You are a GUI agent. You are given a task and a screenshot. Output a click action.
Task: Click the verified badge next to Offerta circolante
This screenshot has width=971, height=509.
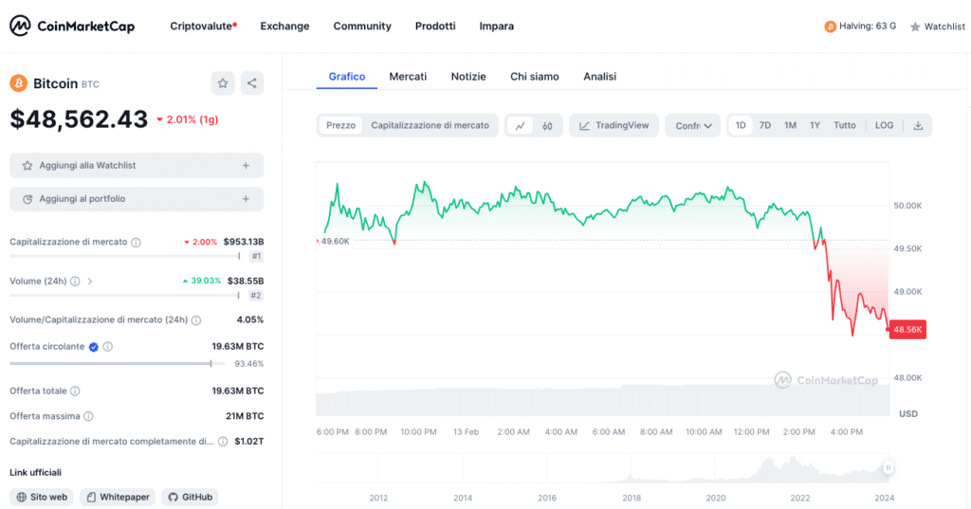pos(94,347)
